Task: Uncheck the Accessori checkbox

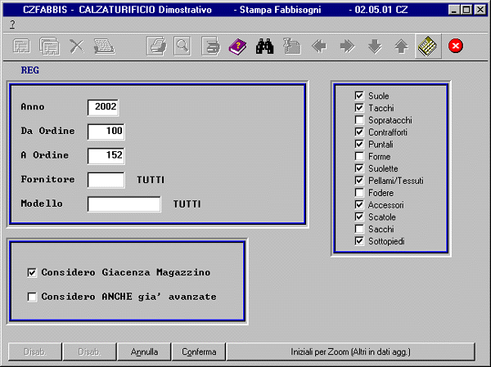Action: pyautogui.click(x=359, y=204)
